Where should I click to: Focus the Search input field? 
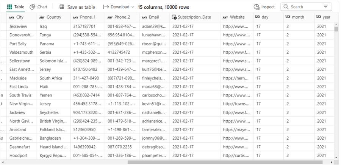click(305, 7)
